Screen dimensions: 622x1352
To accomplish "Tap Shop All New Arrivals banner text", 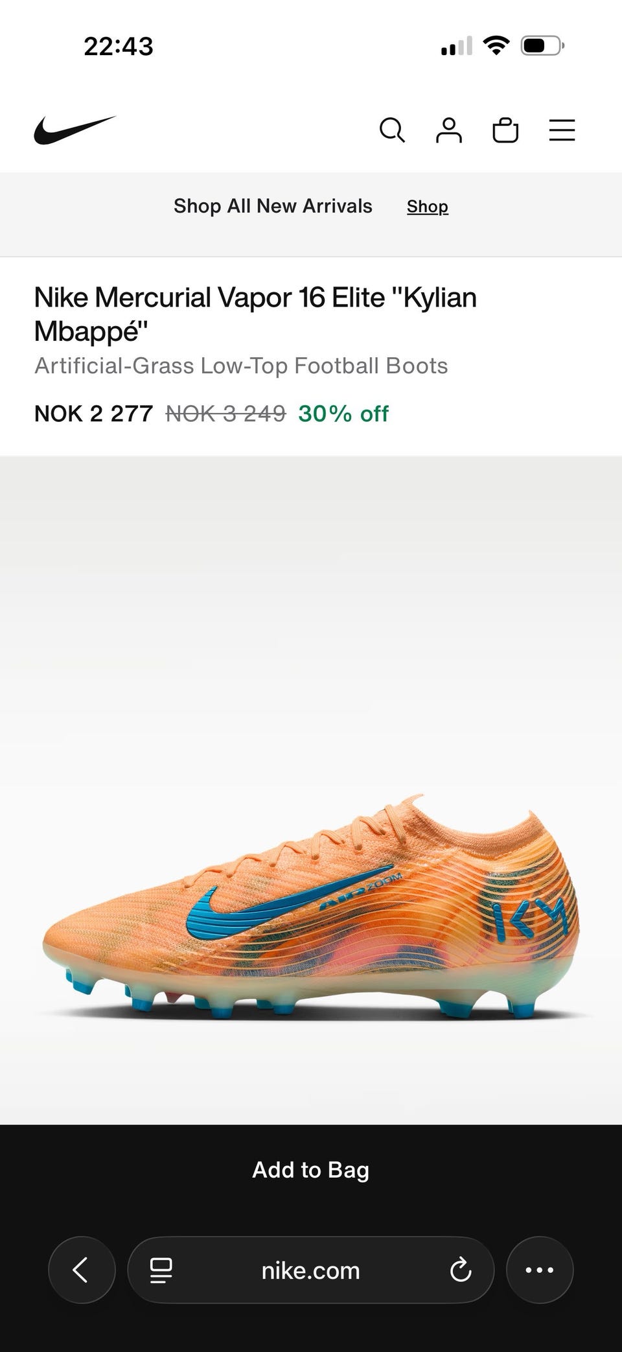I will tap(273, 206).
